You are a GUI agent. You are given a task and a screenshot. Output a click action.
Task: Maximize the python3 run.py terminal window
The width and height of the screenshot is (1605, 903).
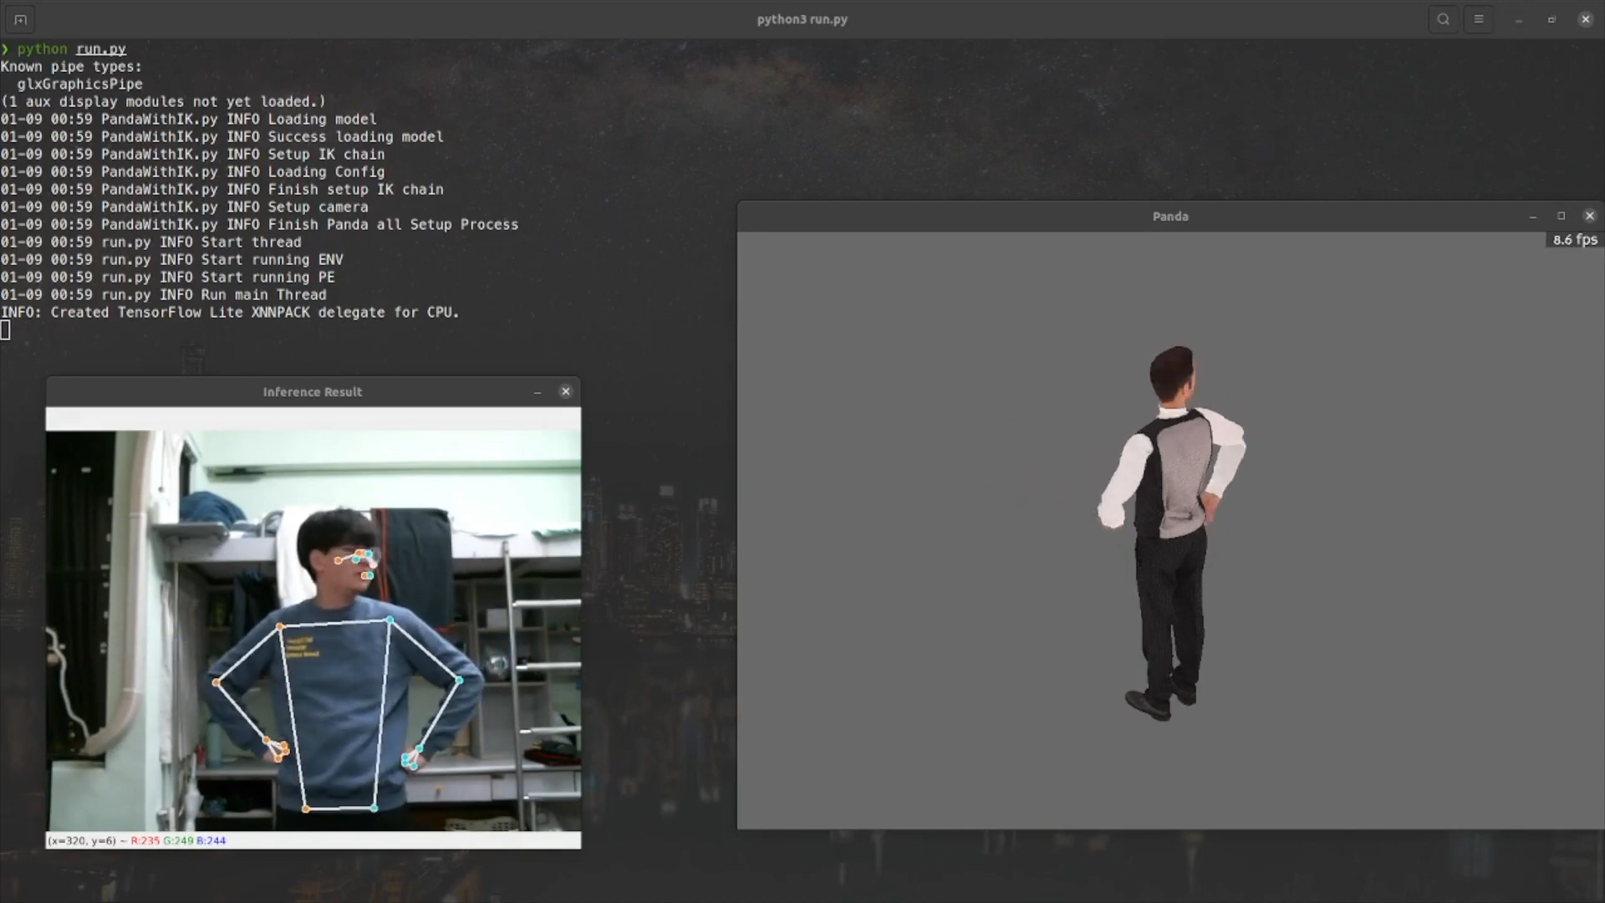pyautogui.click(x=1551, y=19)
